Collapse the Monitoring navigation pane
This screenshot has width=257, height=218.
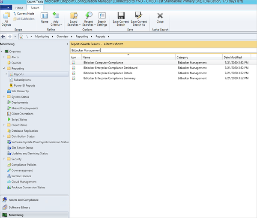coord(67,44)
